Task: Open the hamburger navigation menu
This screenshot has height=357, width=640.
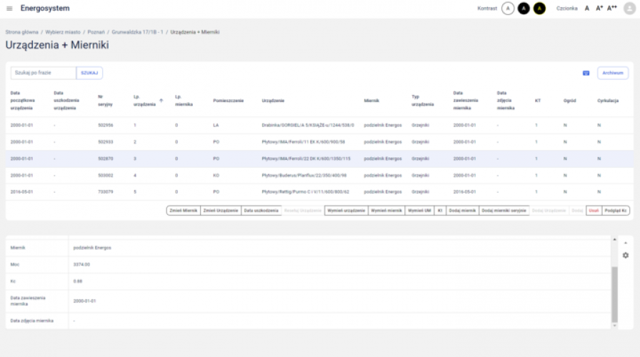Action: (9, 9)
